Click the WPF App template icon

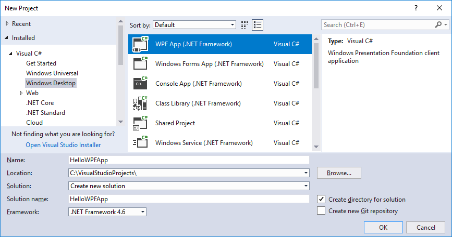tap(141, 44)
